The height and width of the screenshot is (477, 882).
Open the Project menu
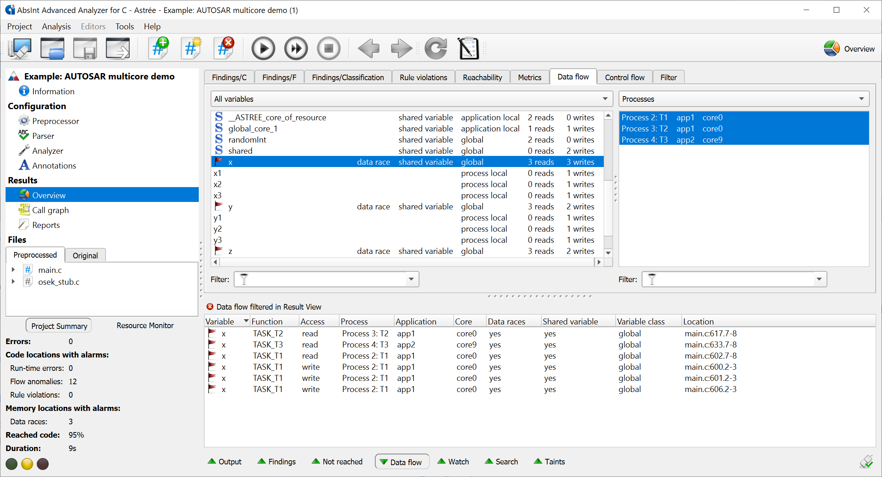[20, 26]
